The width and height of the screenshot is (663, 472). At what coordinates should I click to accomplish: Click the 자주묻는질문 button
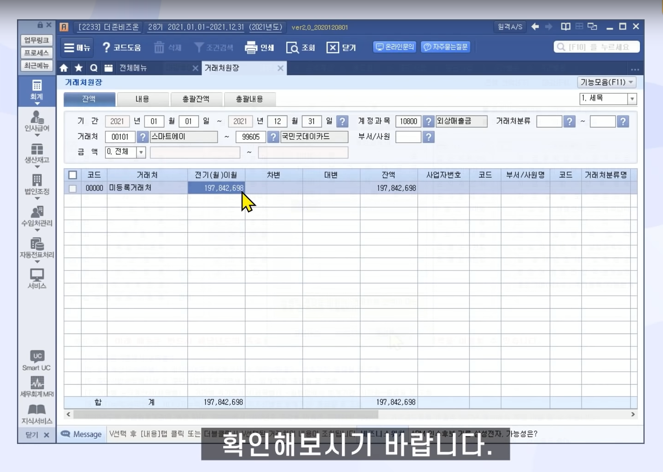[x=445, y=47]
